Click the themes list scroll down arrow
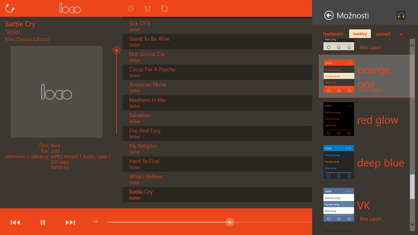418x235 pixels. [412, 225]
